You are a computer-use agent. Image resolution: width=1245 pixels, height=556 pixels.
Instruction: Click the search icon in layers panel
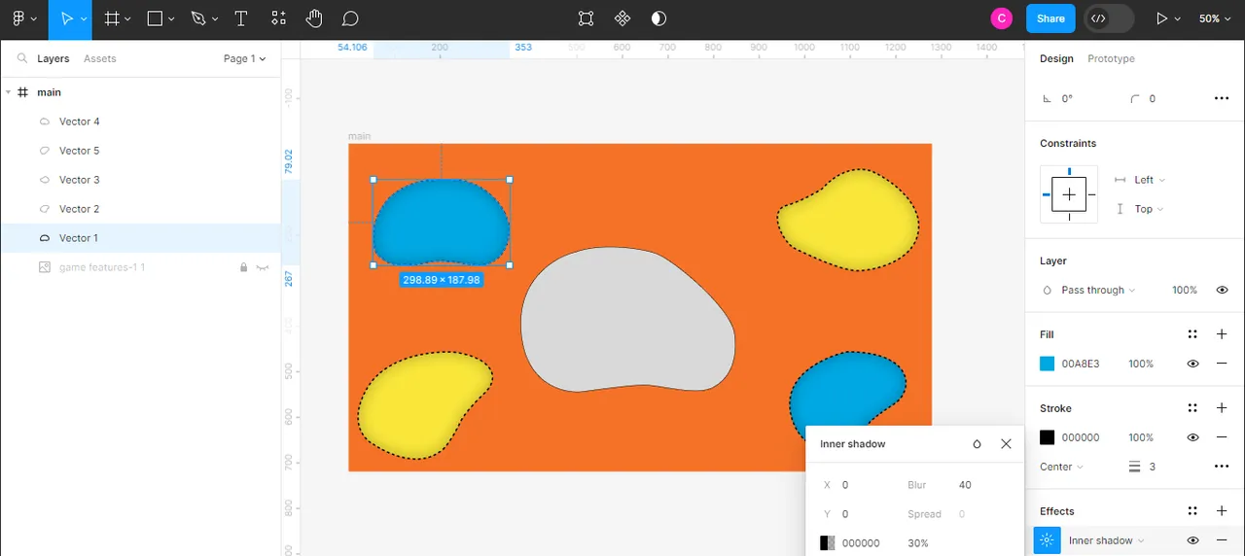(22, 58)
